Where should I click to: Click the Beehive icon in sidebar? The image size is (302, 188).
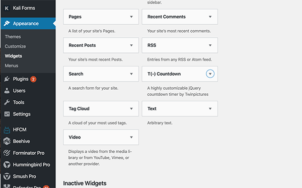[x=7, y=141]
